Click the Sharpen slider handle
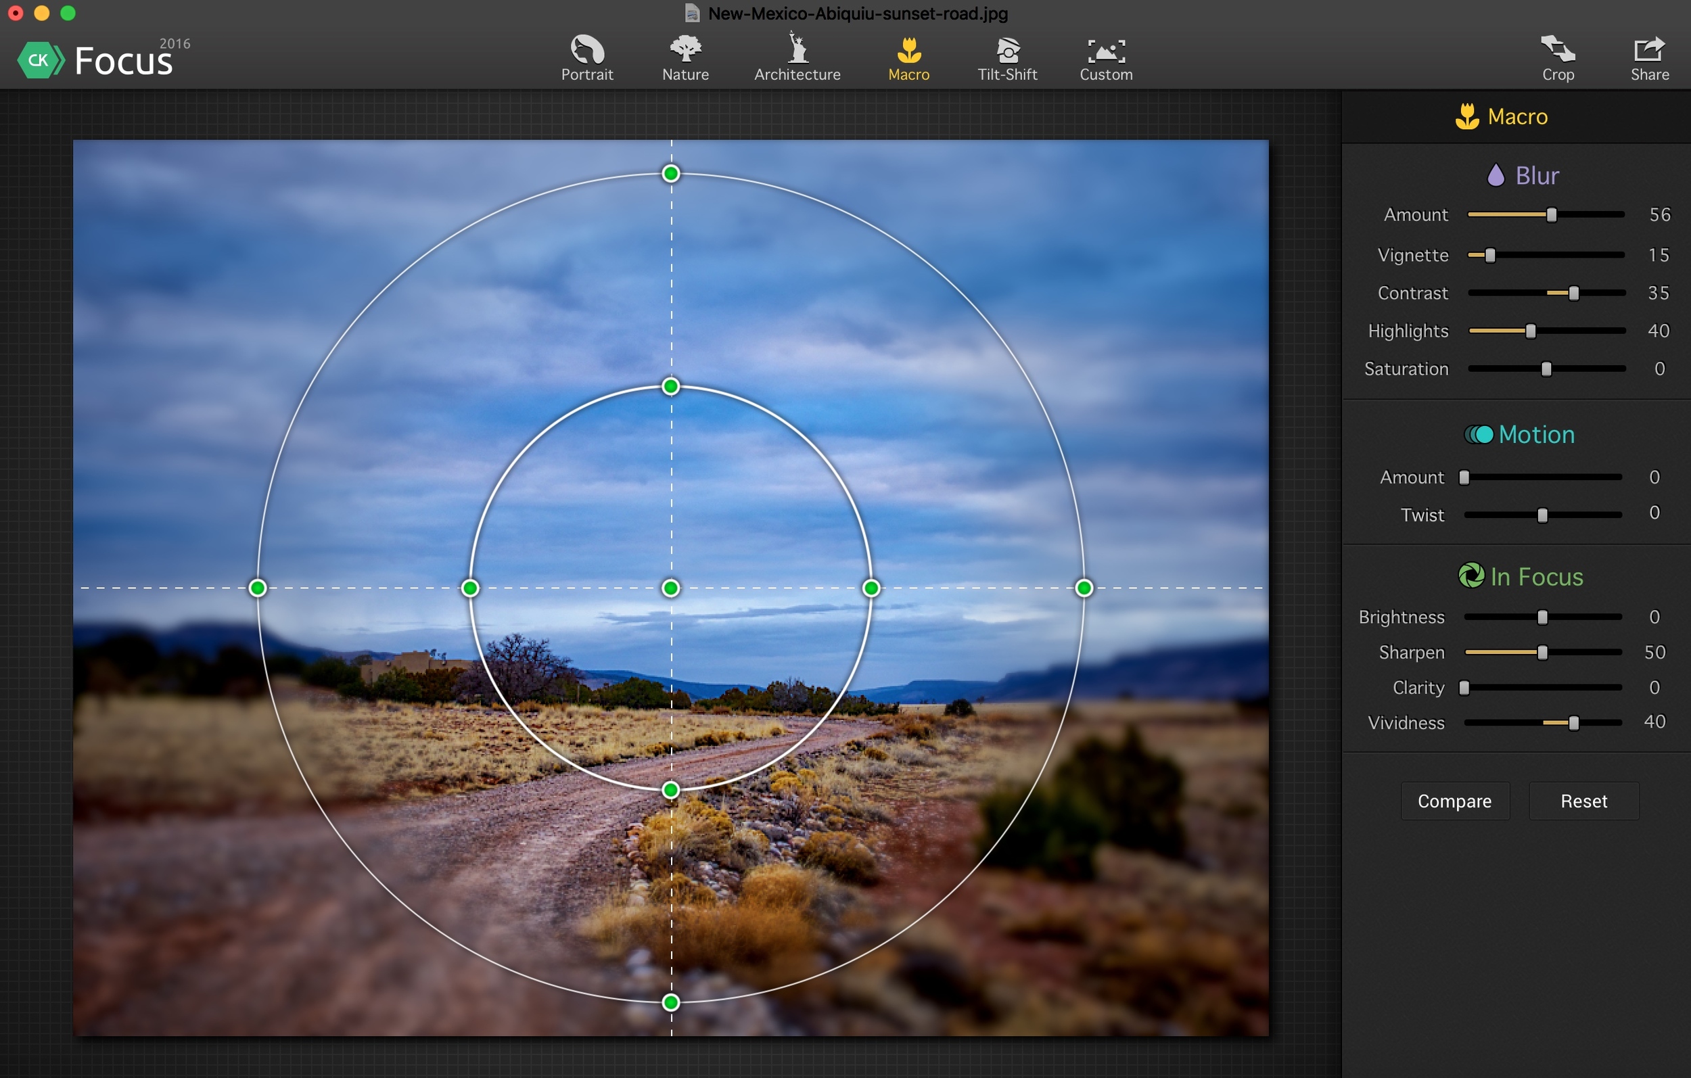 point(1542,653)
